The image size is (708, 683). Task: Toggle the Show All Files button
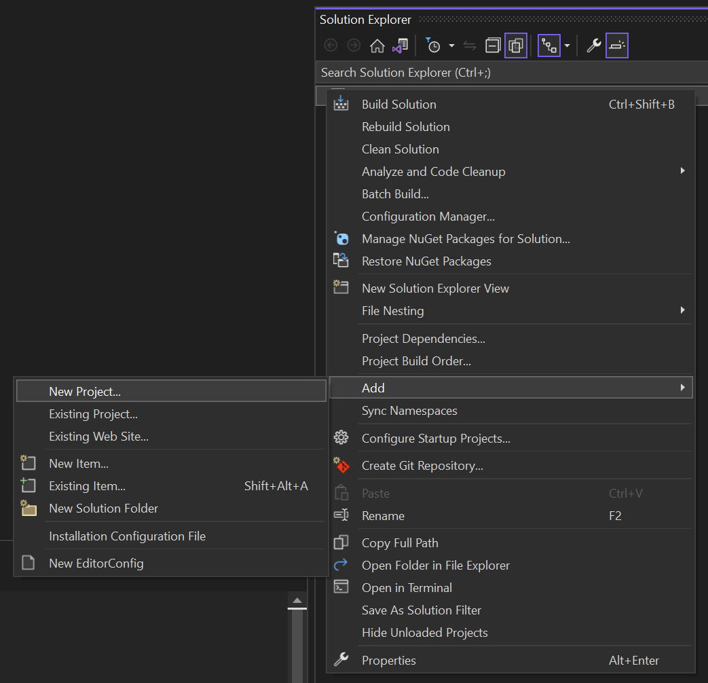coord(516,45)
